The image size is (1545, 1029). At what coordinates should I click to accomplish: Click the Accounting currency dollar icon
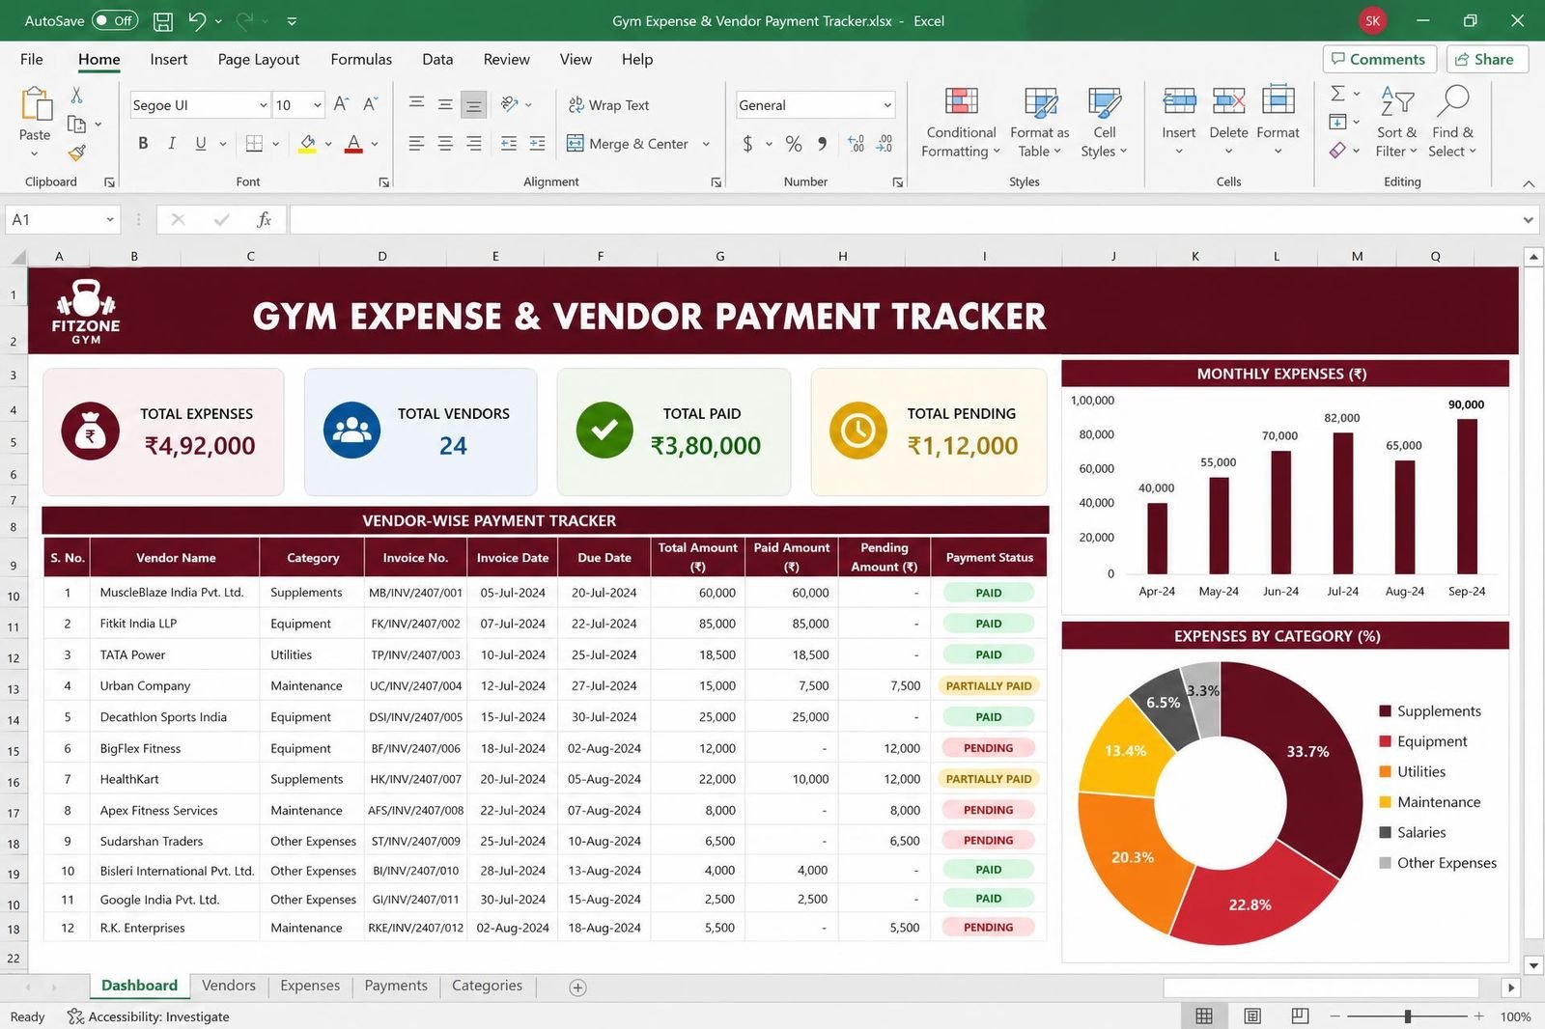(747, 143)
